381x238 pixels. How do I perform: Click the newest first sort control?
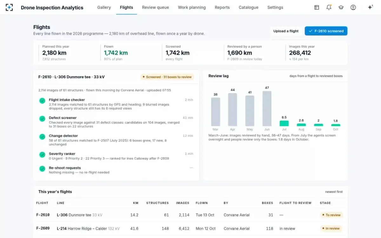point(334,192)
